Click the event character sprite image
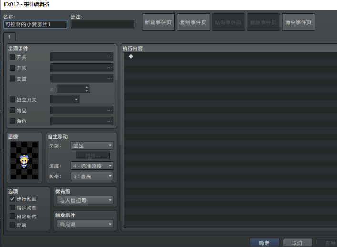Image resolution: width=337 pixels, height=247 pixels. 23,161
